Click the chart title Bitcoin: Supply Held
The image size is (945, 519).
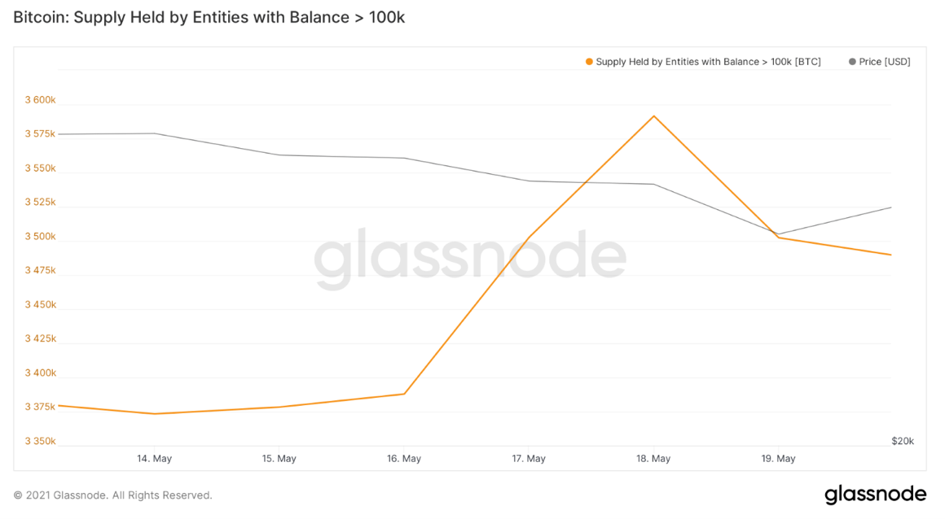[x=209, y=17]
